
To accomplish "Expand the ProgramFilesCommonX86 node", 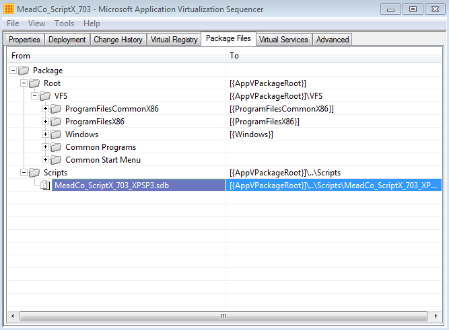I will 45,108.
